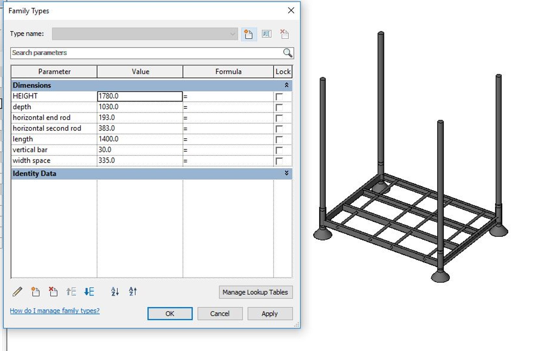560x351 pixels.
Task: Click the New Parameter icon at bottom
Action: point(35,292)
